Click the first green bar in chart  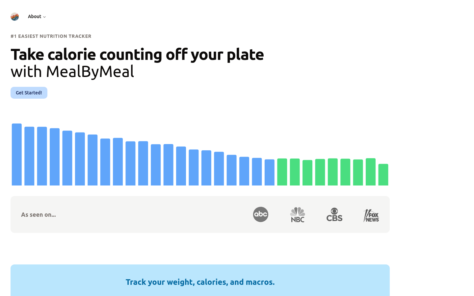pos(282,172)
